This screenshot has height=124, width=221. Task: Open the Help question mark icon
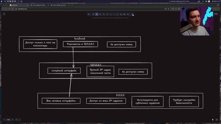tap(217, 120)
